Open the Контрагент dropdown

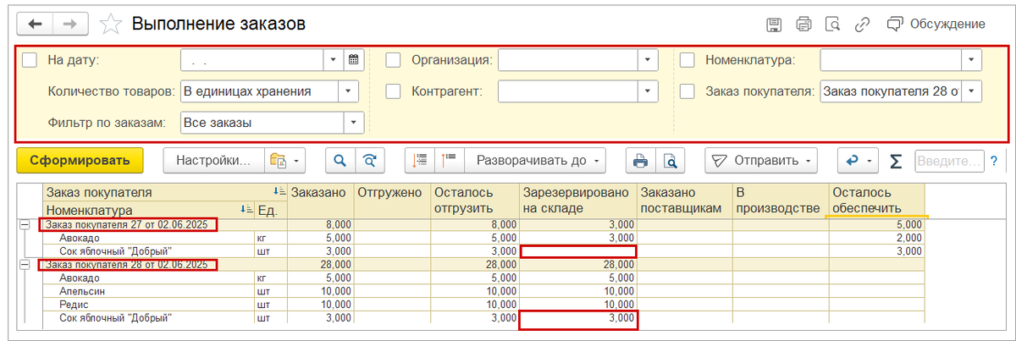coord(648,91)
